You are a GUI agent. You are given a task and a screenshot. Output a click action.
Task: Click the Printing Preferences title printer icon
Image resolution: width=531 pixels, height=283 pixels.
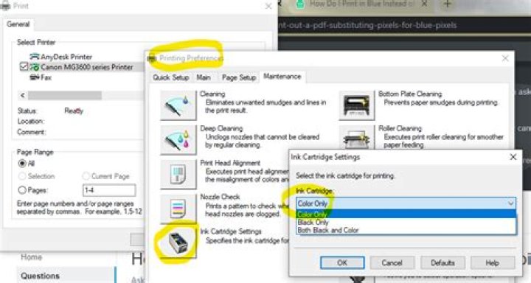tap(152, 58)
